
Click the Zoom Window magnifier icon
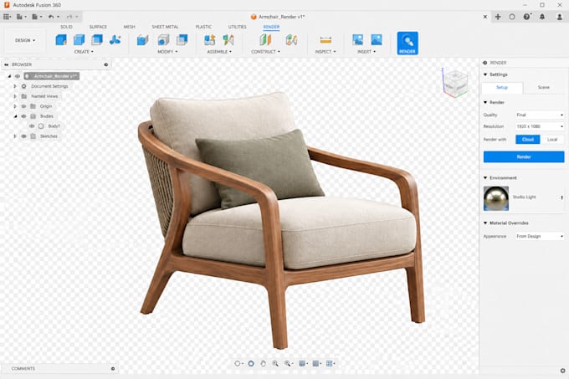[x=288, y=363]
